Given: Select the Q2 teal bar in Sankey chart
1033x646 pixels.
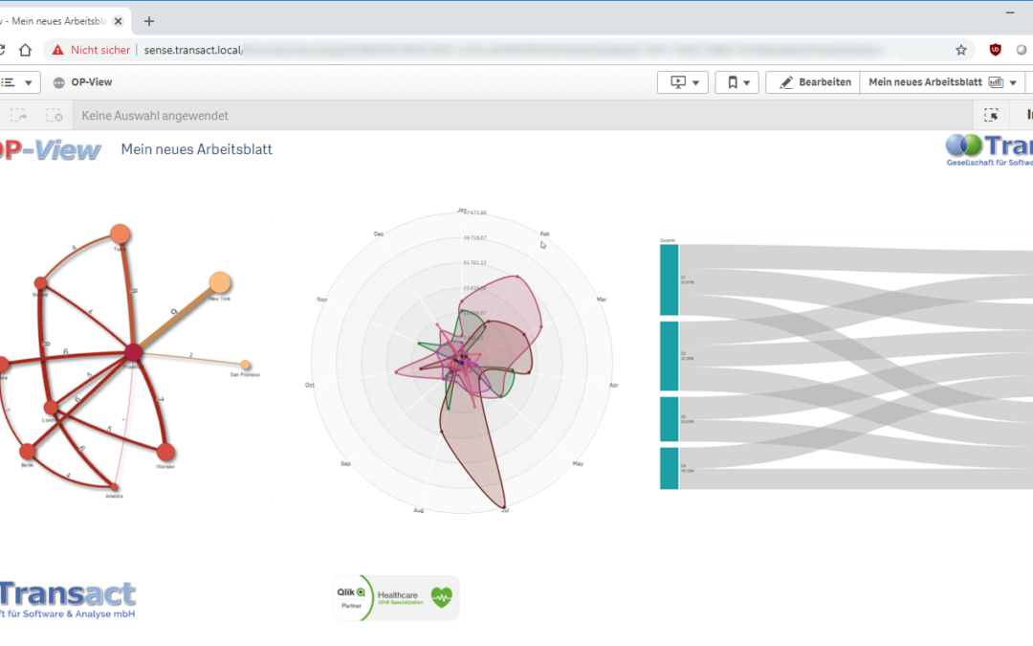Looking at the screenshot, I should click(x=670, y=356).
